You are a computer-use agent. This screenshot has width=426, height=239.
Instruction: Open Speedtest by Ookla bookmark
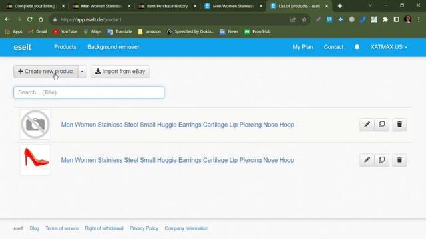click(x=190, y=31)
